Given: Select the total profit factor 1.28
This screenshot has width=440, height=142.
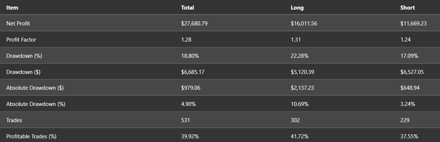Looking at the screenshot, I should [186, 40].
